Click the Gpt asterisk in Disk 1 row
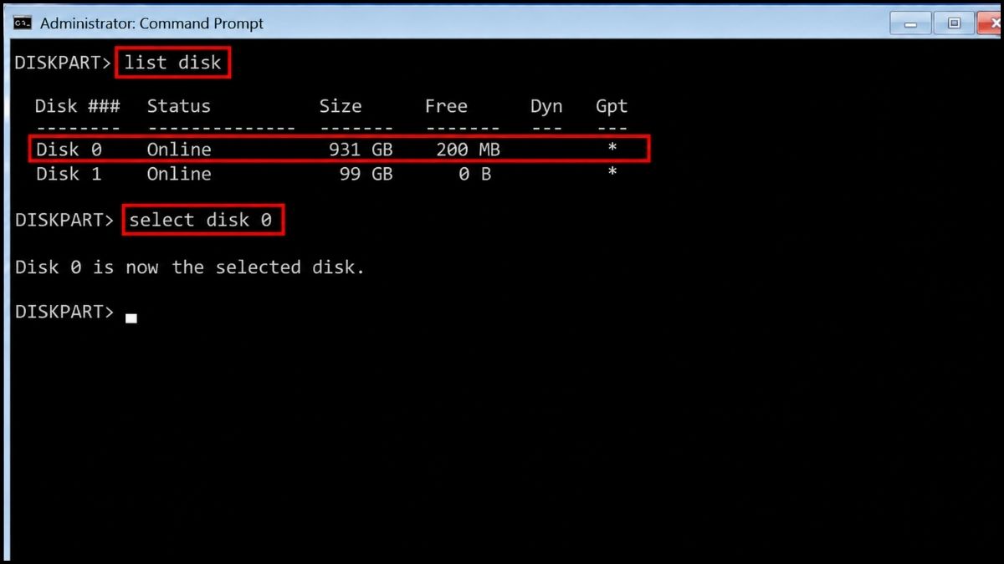 (x=612, y=173)
